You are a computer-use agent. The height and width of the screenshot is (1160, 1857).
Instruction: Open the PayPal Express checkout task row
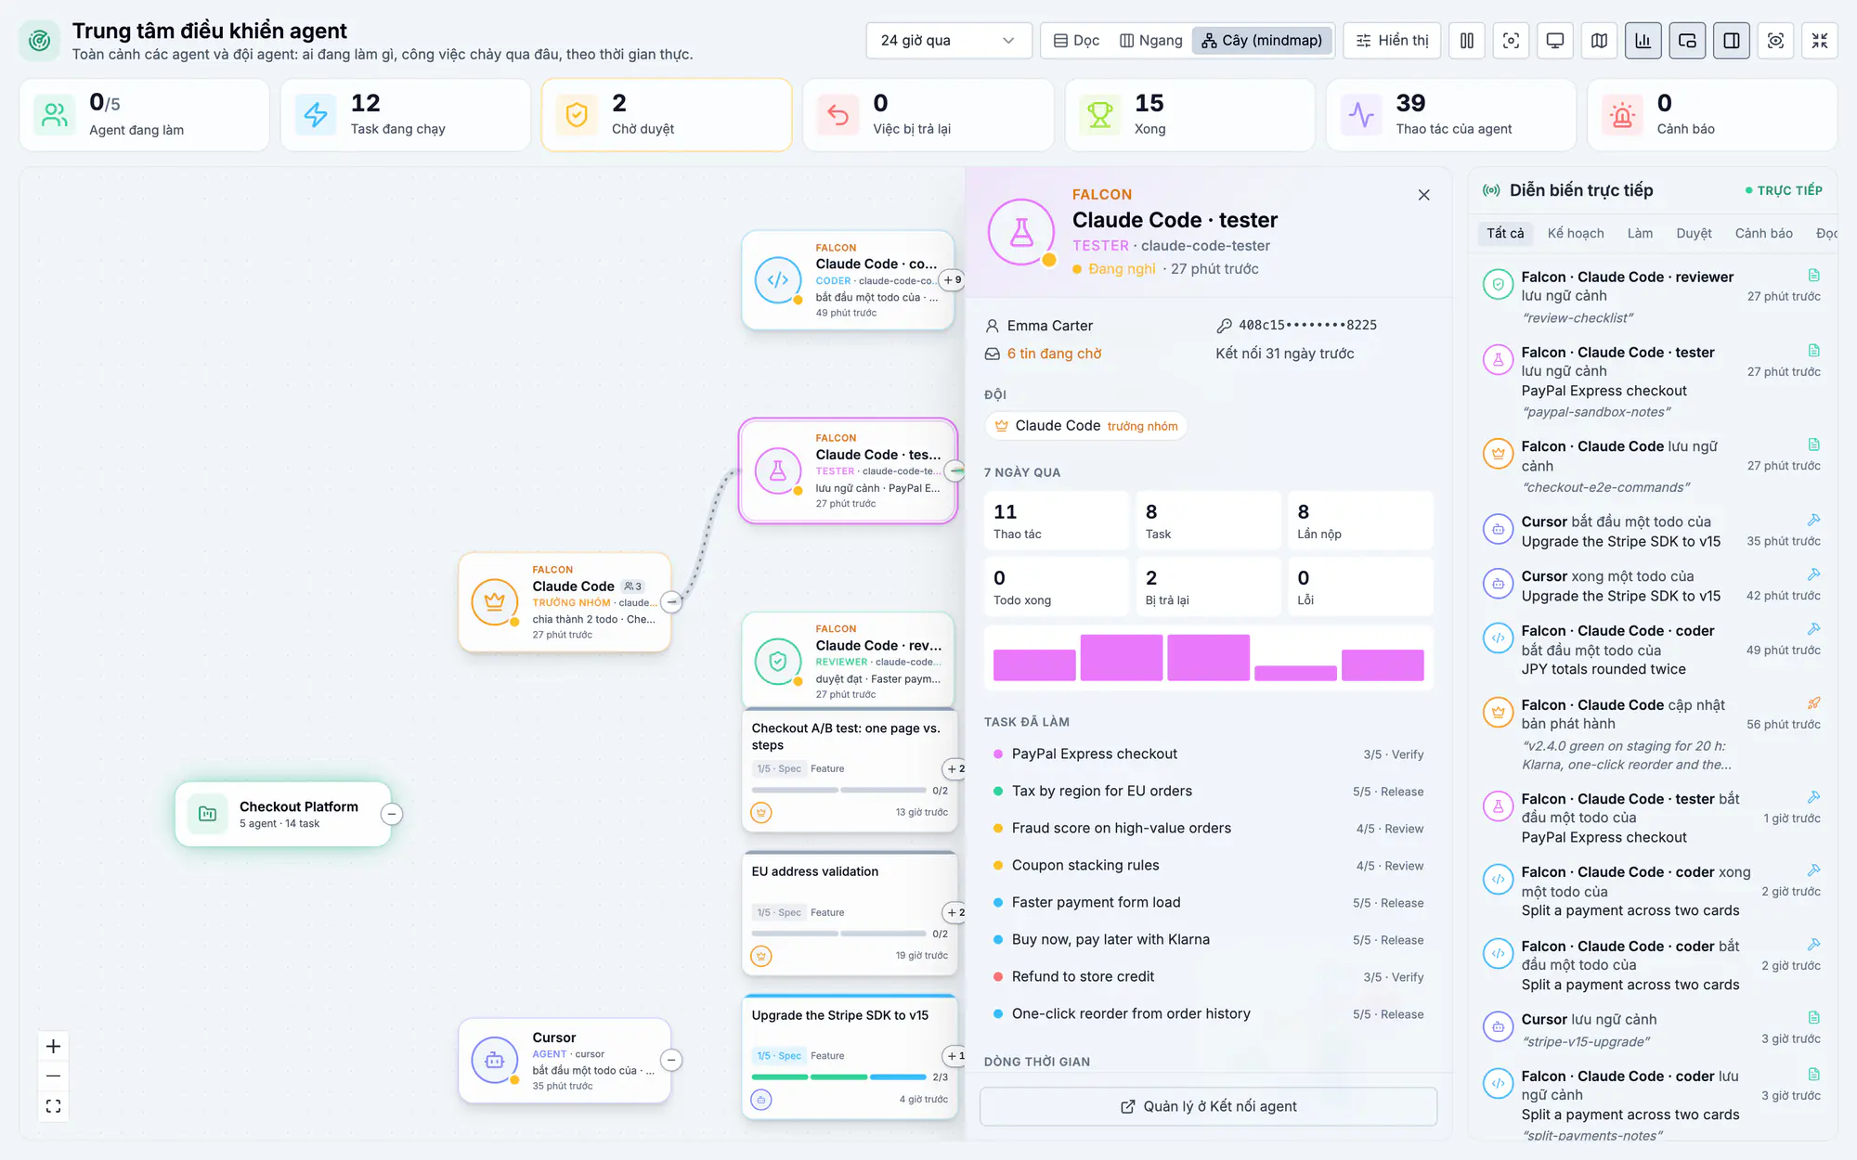(1208, 754)
